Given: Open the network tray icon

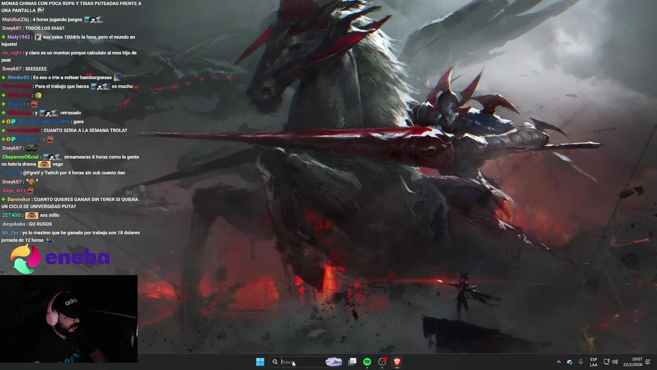Looking at the screenshot, I should point(606,362).
